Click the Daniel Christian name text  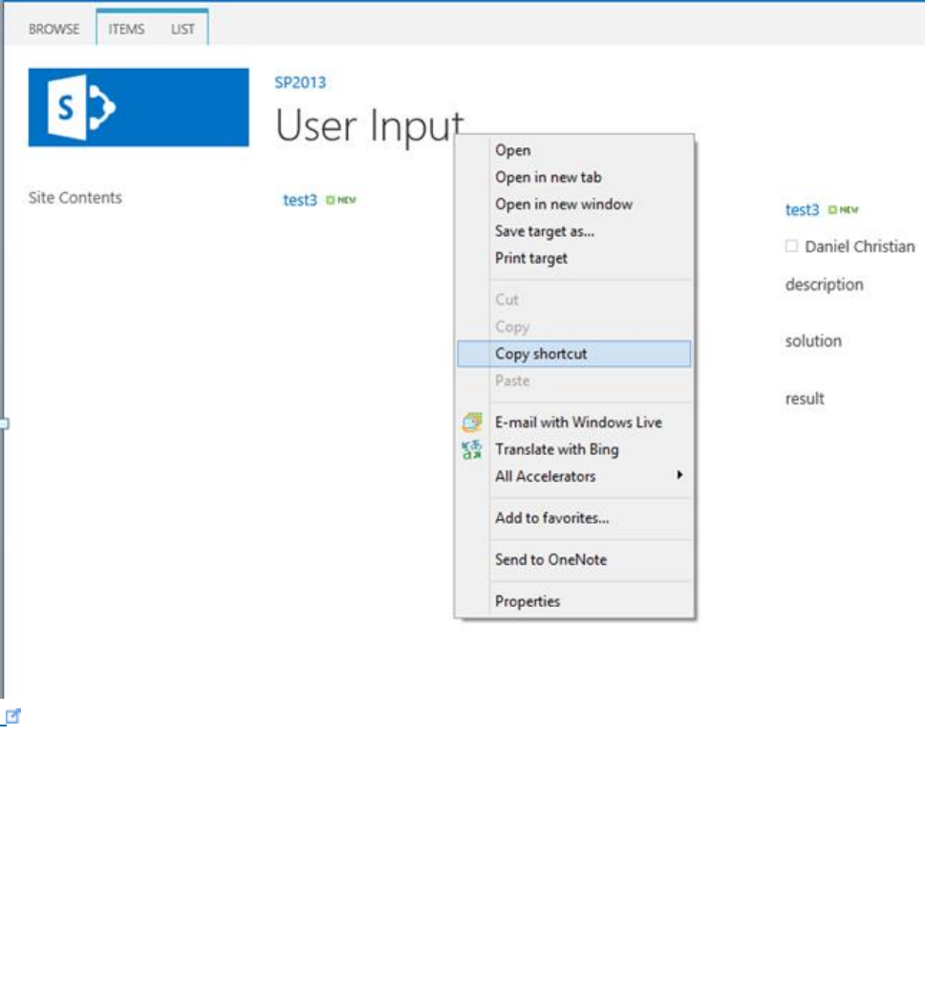click(x=859, y=247)
